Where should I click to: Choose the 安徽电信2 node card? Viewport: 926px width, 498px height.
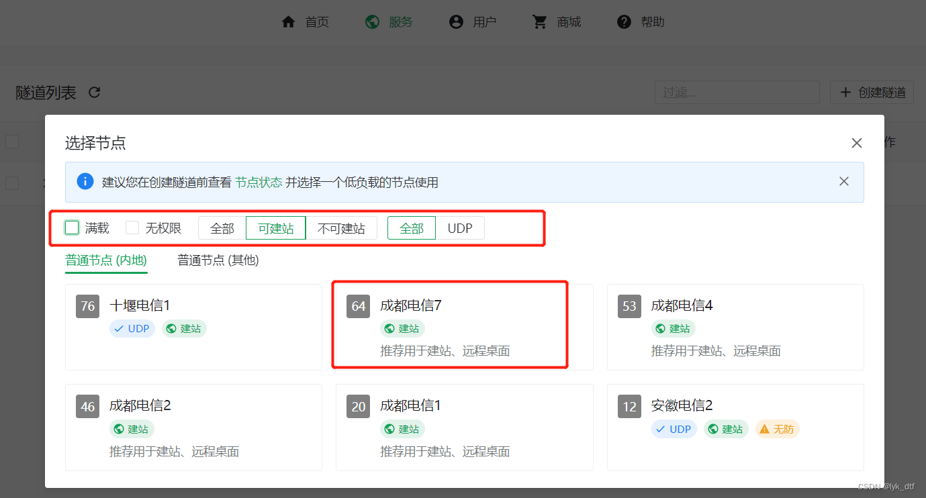tap(735, 428)
